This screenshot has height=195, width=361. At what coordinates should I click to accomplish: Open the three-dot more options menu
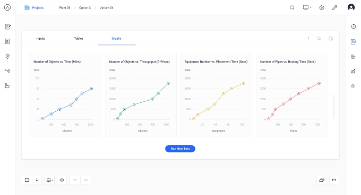(308, 38)
